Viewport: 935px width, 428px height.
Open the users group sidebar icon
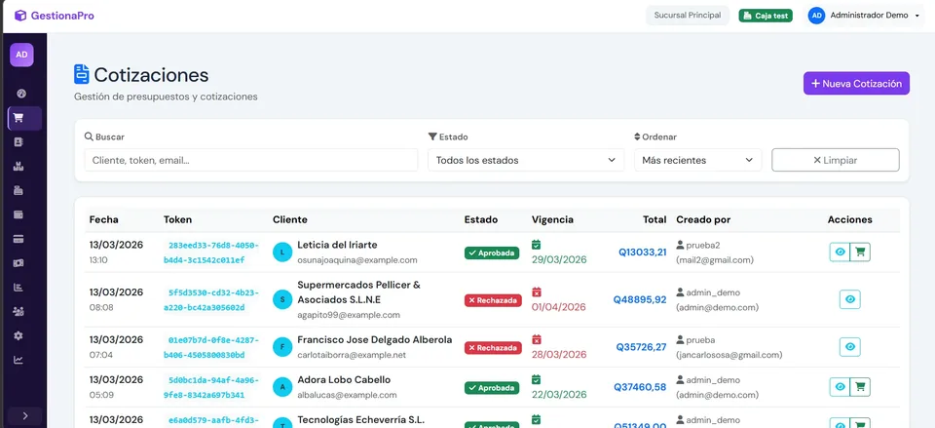[19, 312]
